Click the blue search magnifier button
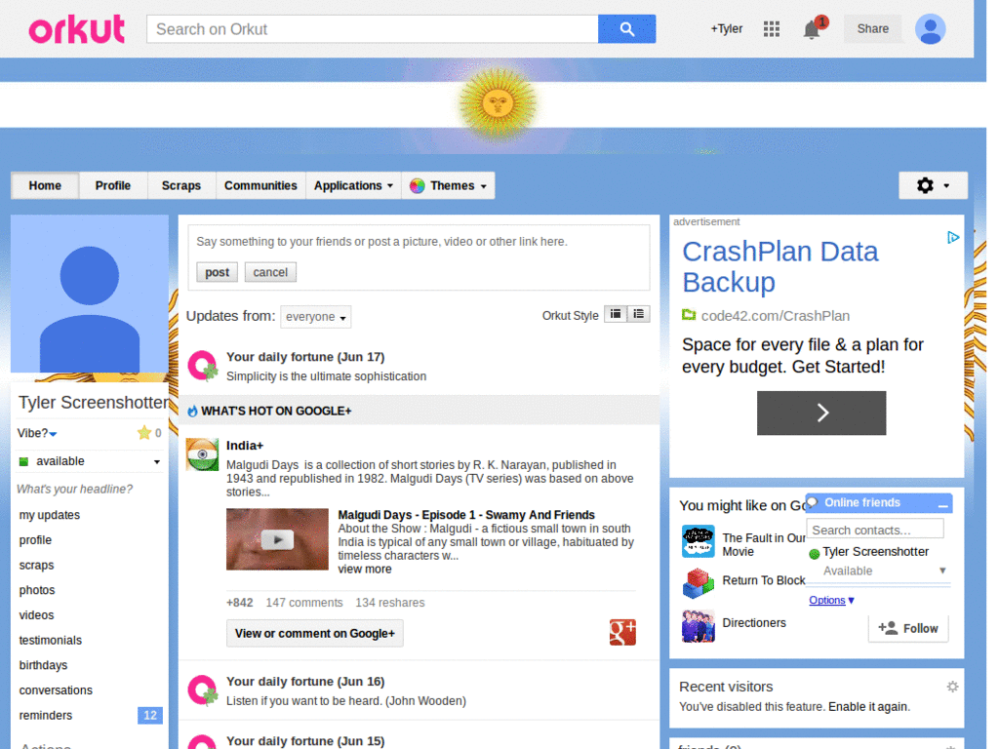Image resolution: width=999 pixels, height=749 pixels. coord(626,28)
